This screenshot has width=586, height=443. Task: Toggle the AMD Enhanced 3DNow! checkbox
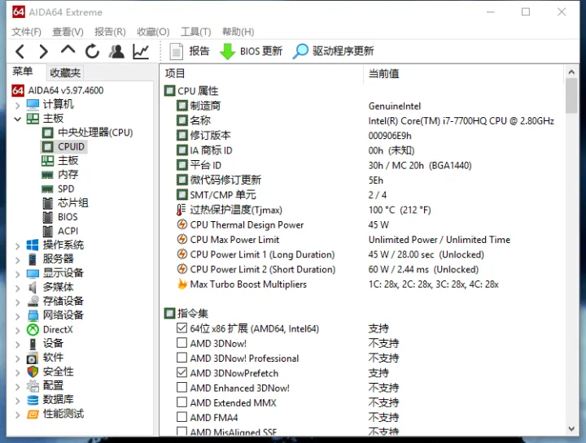(x=181, y=387)
